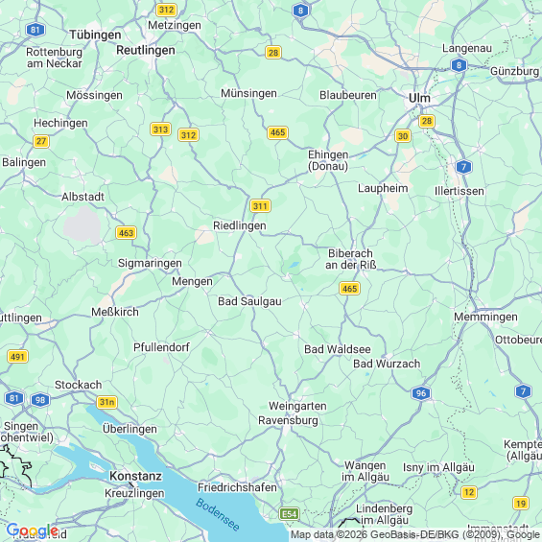Viewport: 542px width, 542px height.
Task: Select the Ulm city label
Action: coord(419,98)
